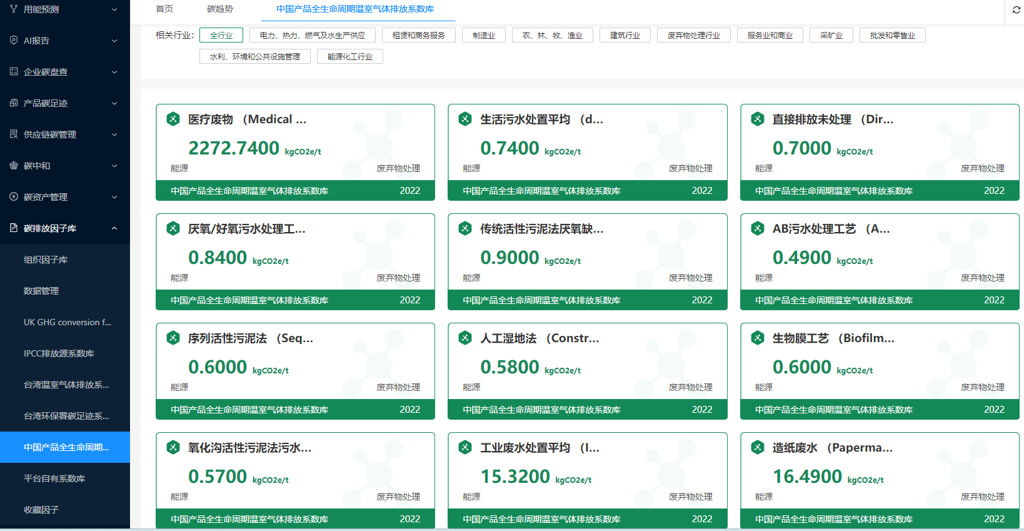1024x531 pixels.
Task: Filter by 制造业 industry
Action: [483, 36]
